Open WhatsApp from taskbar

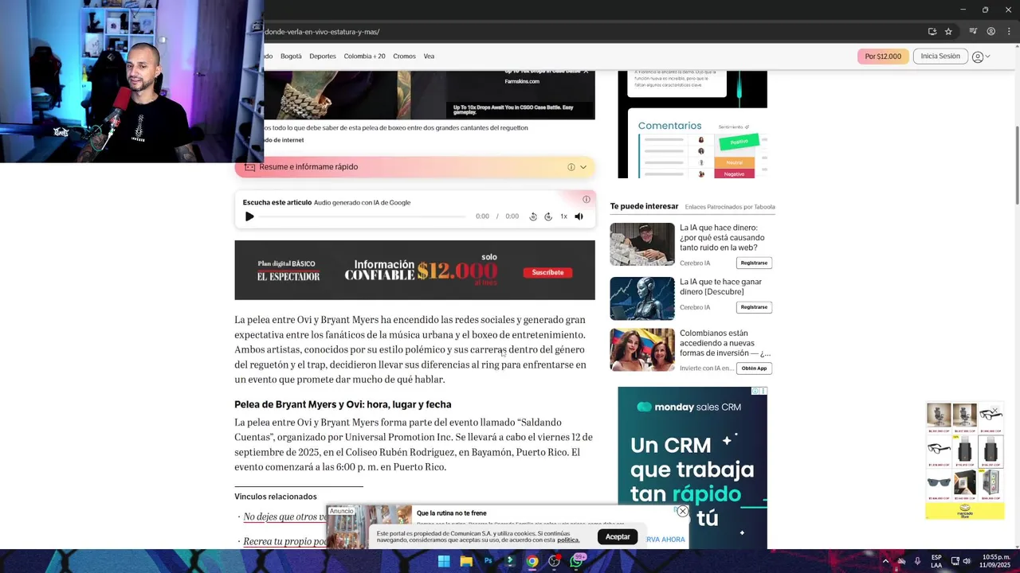576,561
